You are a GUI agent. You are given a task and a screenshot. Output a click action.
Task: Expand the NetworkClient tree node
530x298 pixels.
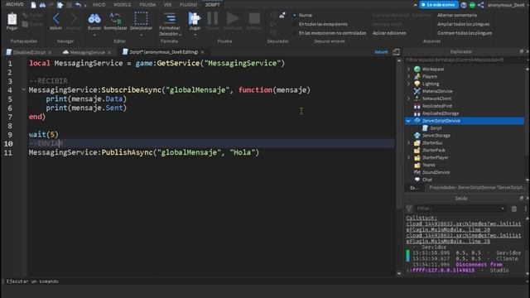pos(408,99)
